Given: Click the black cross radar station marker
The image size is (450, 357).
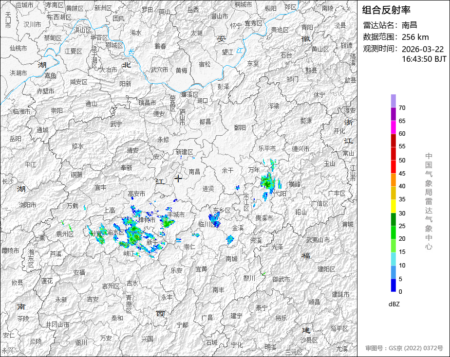Looking at the screenshot, I should click(178, 178).
